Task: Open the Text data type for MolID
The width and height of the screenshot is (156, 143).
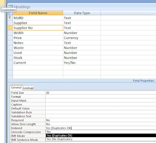Action: tap(82, 18)
